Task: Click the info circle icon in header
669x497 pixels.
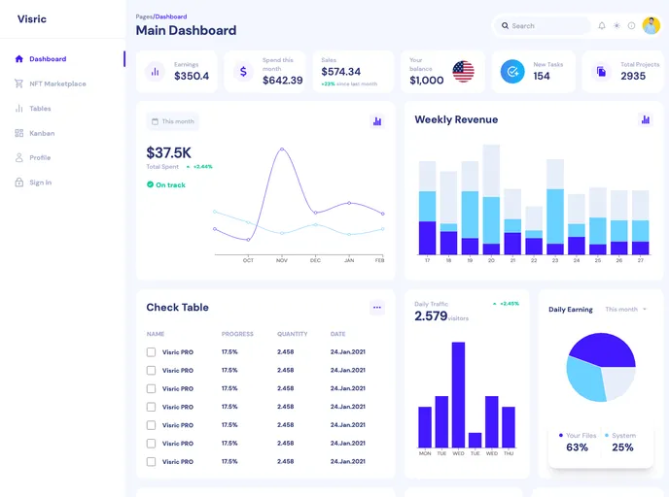Action: [631, 26]
